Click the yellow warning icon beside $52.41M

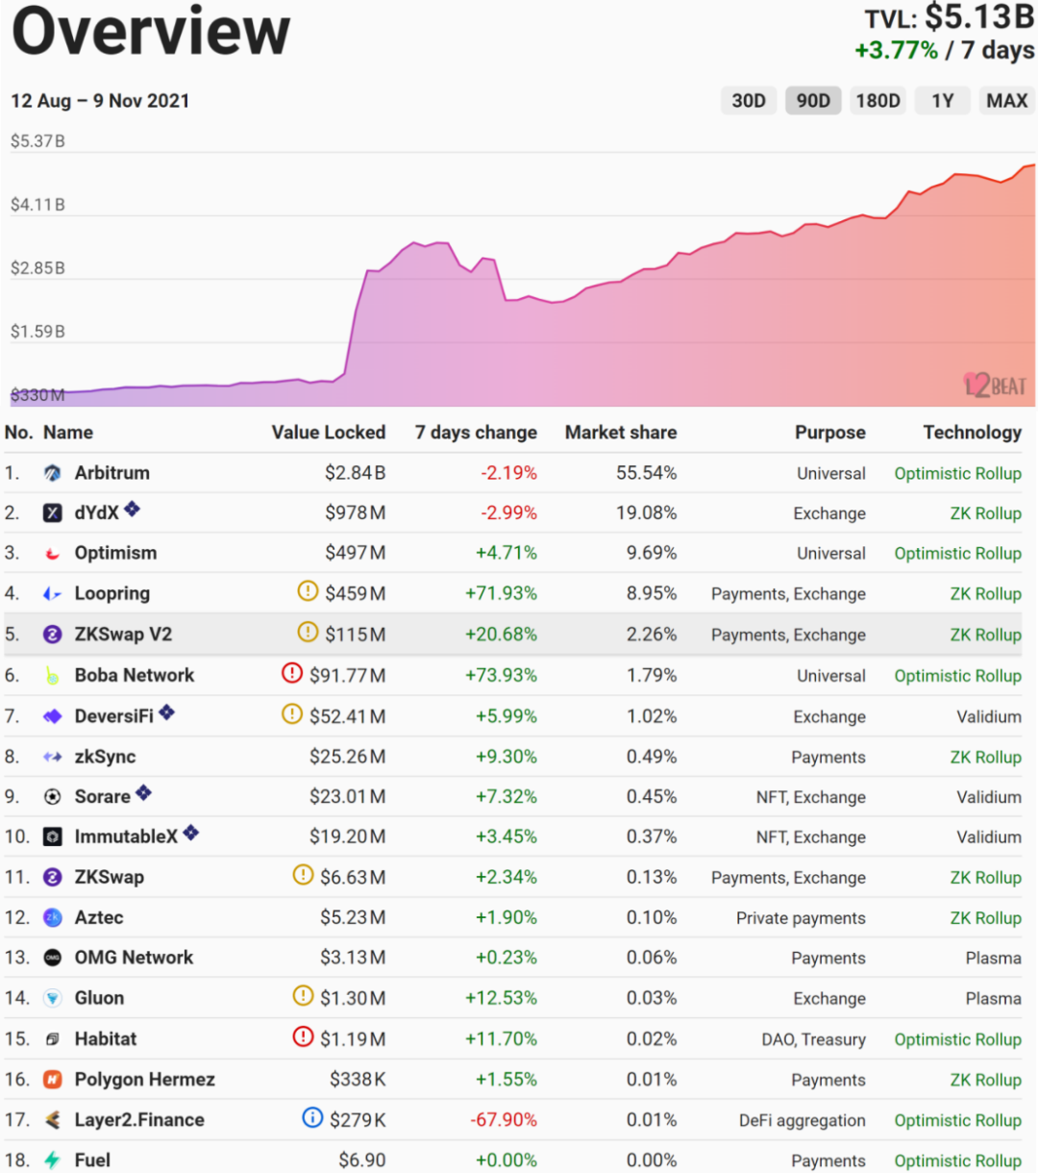[x=292, y=713]
